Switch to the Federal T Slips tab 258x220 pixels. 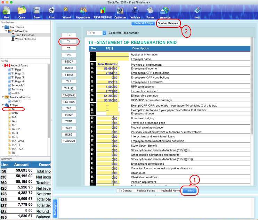click(143, 23)
